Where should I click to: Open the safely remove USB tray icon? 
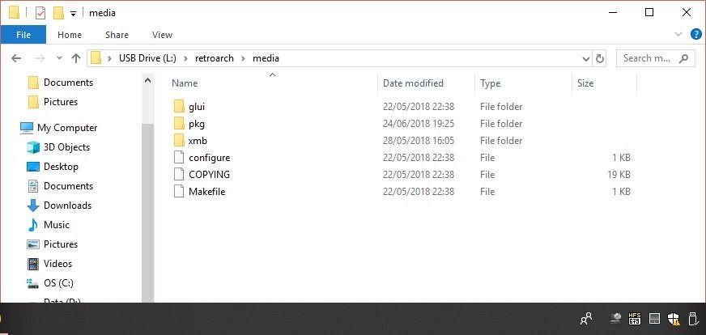pyautogui.click(x=694, y=319)
